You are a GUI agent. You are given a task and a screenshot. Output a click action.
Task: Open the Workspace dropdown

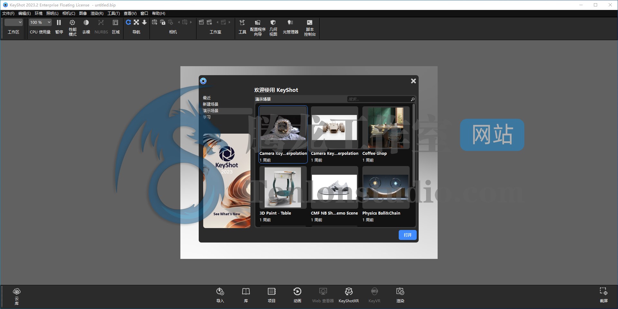tap(14, 22)
